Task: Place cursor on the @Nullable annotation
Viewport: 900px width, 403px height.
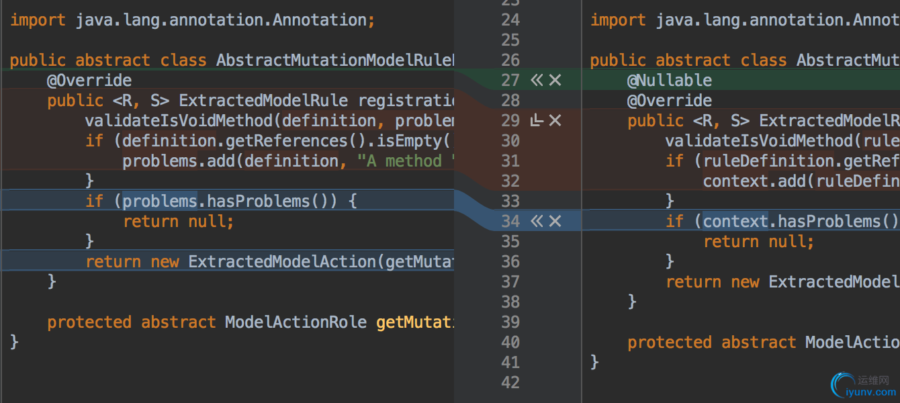Action: click(669, 81)
